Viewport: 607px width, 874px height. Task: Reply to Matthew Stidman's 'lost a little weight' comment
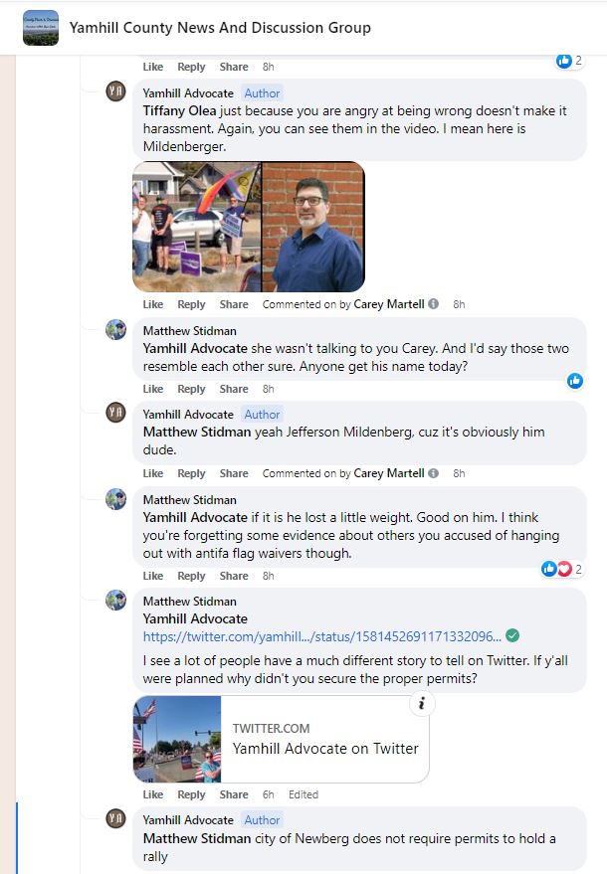coord(191,576)
